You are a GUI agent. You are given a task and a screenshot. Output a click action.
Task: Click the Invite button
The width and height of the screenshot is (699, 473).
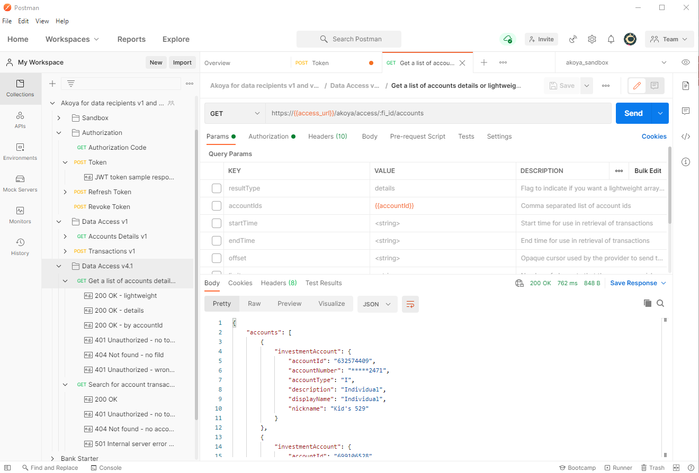coord(541,39)
